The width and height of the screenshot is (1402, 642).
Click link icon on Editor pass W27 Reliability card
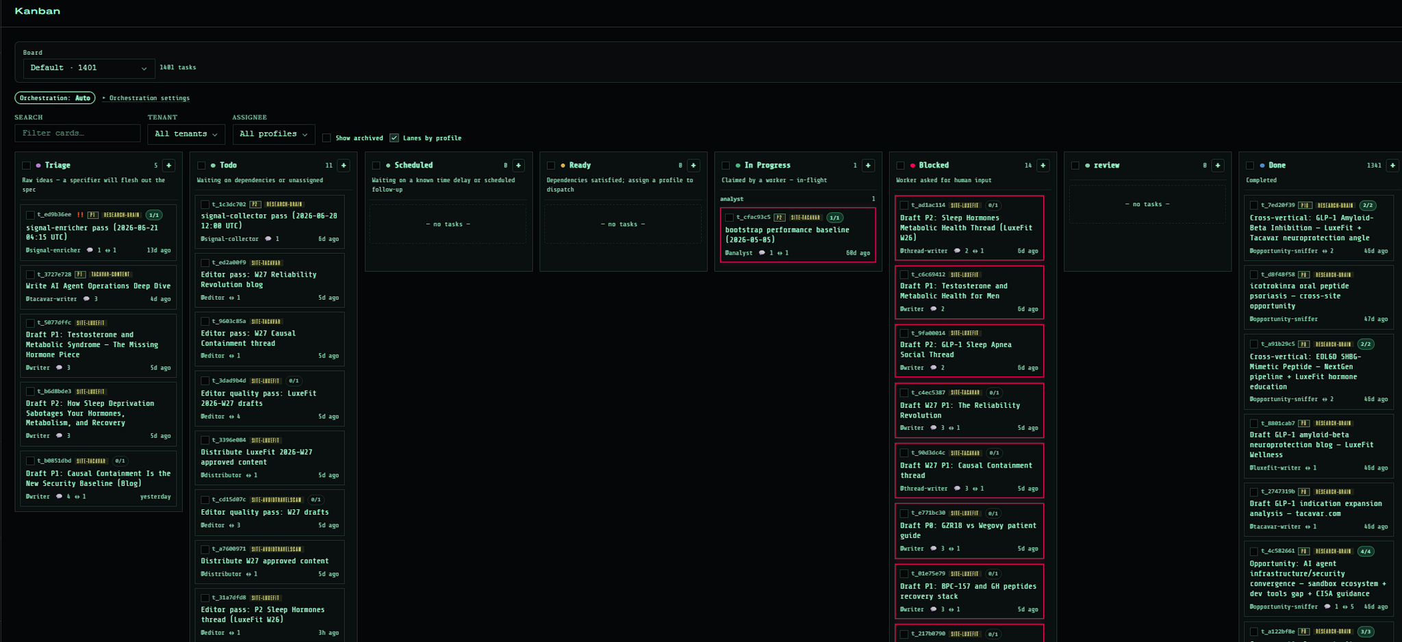coord(231,298)
